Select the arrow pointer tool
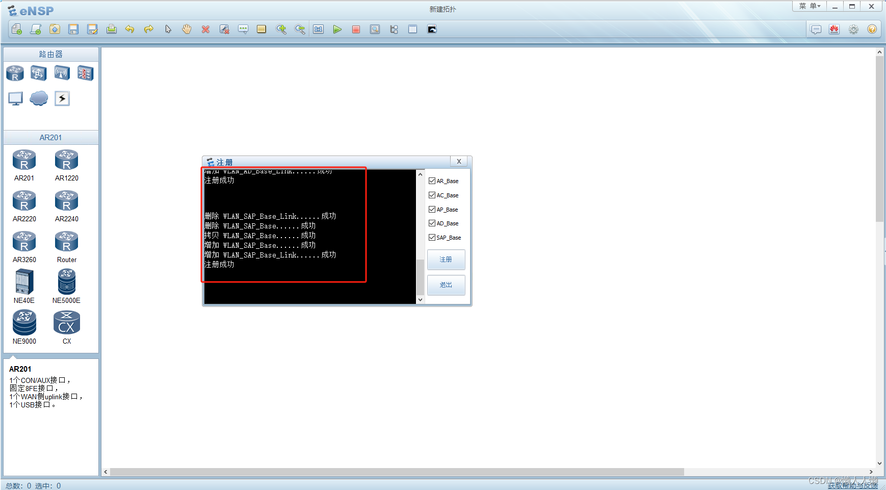The width and height of the screenshot is (886, 490). click(x=168, y=30)
